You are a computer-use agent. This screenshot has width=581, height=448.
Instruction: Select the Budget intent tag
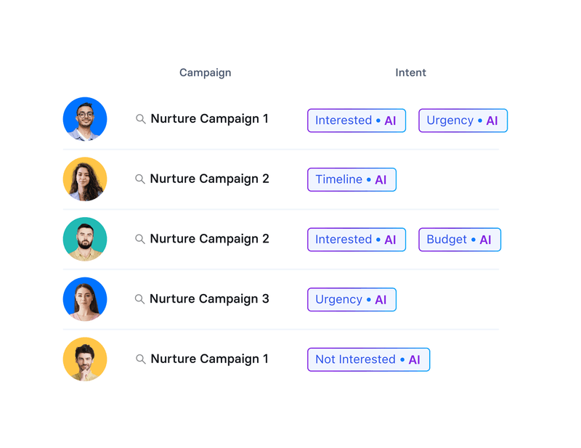click(x=459, y=239)
